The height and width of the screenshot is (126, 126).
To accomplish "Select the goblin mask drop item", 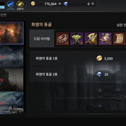I will (77, 38).
